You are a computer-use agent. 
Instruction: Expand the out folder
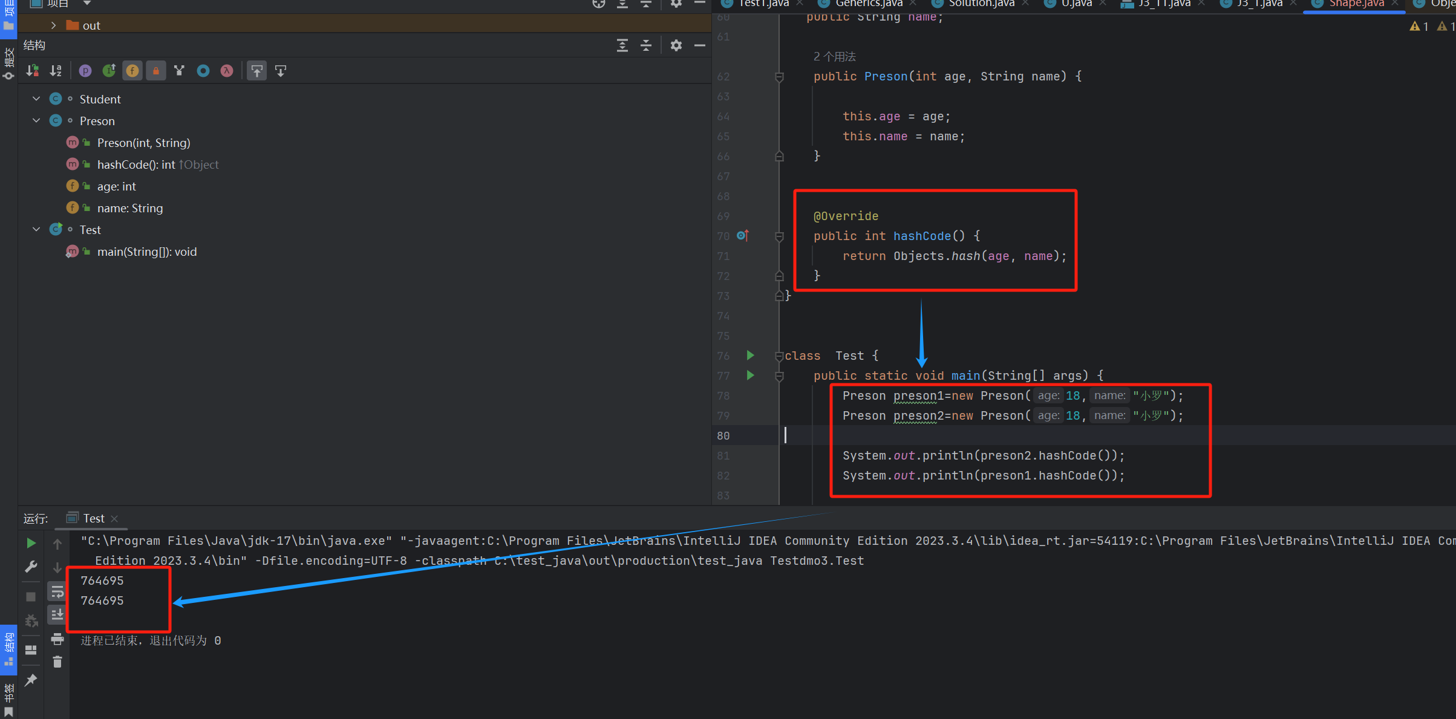click(x=53, y=25)
